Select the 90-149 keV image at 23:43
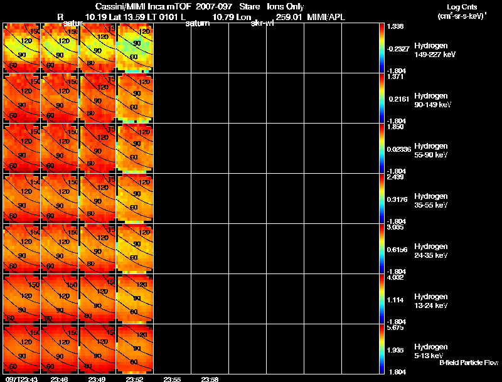The width and height of the screenshot is (502, 382). [21, 98]
